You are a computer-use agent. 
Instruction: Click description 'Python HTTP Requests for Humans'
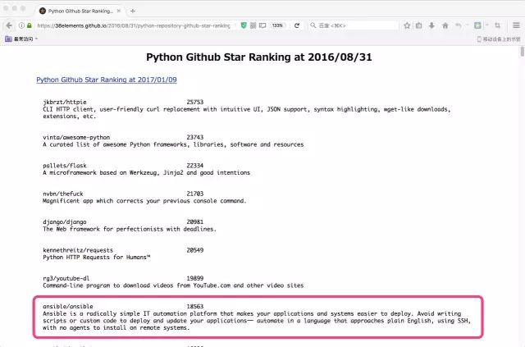(x=97, y=258)
